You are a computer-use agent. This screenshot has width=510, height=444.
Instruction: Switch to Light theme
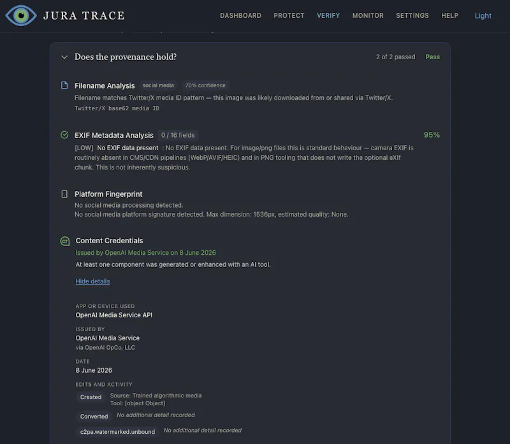[483, 15]
